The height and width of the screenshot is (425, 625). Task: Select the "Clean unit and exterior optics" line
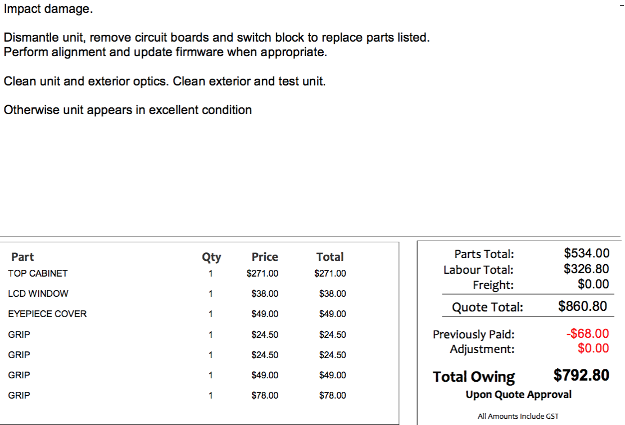[164, 81]
